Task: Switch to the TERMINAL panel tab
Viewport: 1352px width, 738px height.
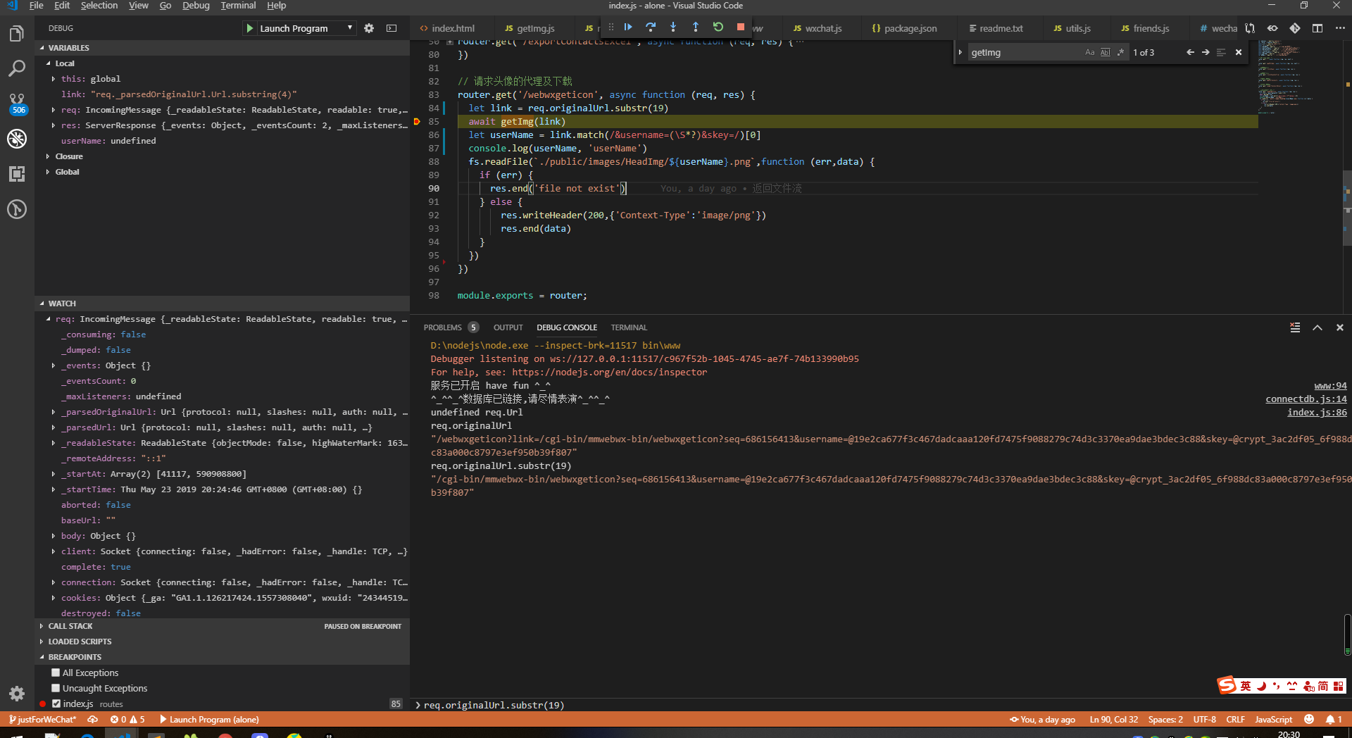Action: (x=629, y=327)
